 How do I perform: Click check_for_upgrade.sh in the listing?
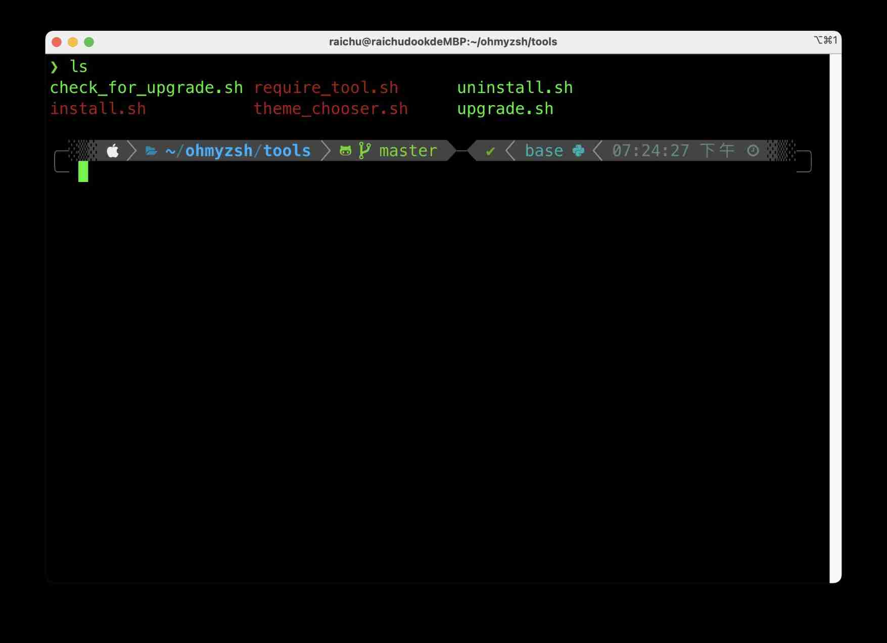[147, 88]
